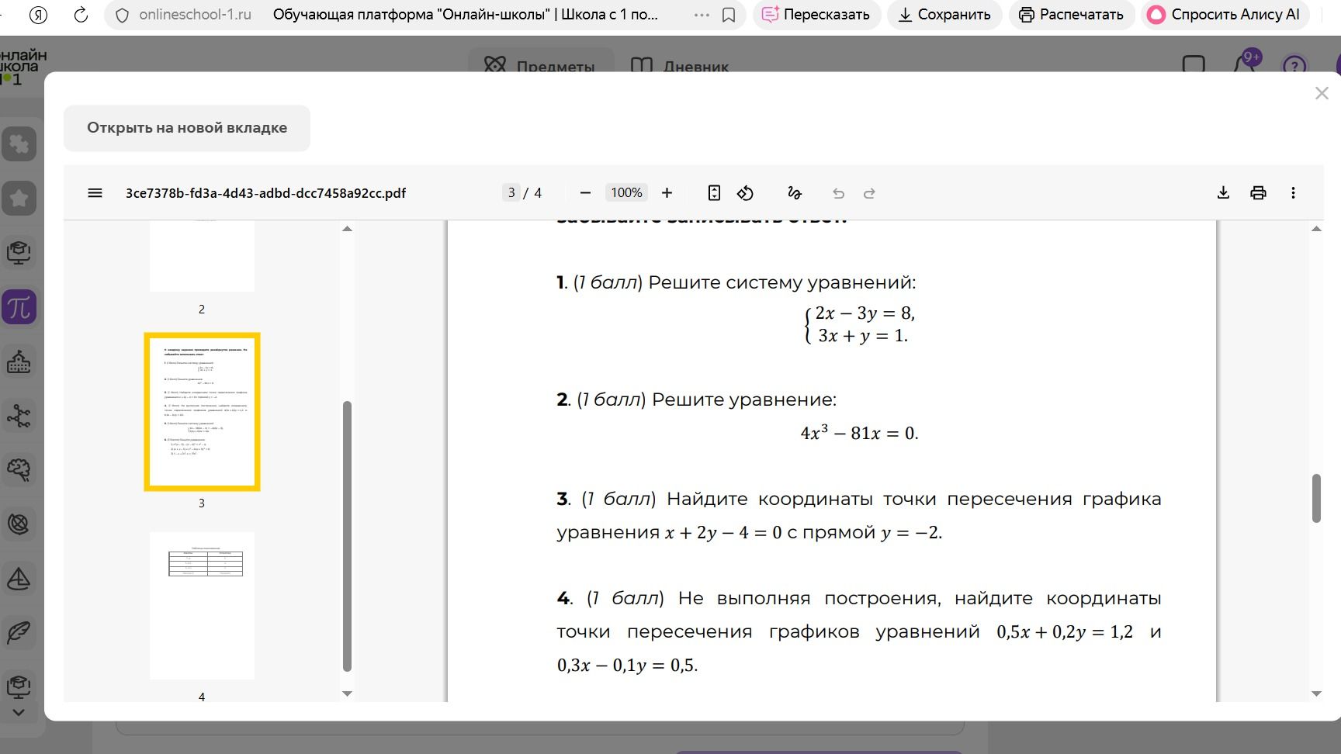Open the brain subject sidebar icon
Image resolution: width=1341 pixels, height=754 pixels.
[19, 469]
